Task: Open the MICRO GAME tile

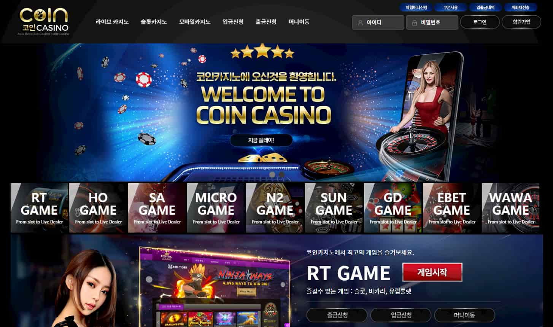Action: pyautogui.click(x=216, y=208)
